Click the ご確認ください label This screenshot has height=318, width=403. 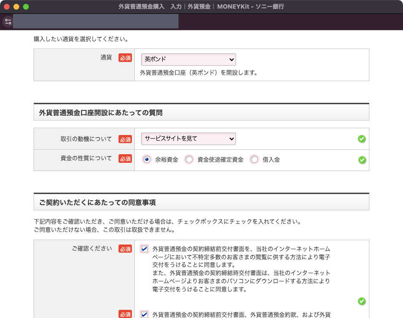pos(92,248)
